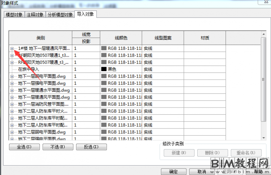Switch to the 模型对象 tab
Screen dimensions: 271x175
pyautogui.click(x=14, y=15)
